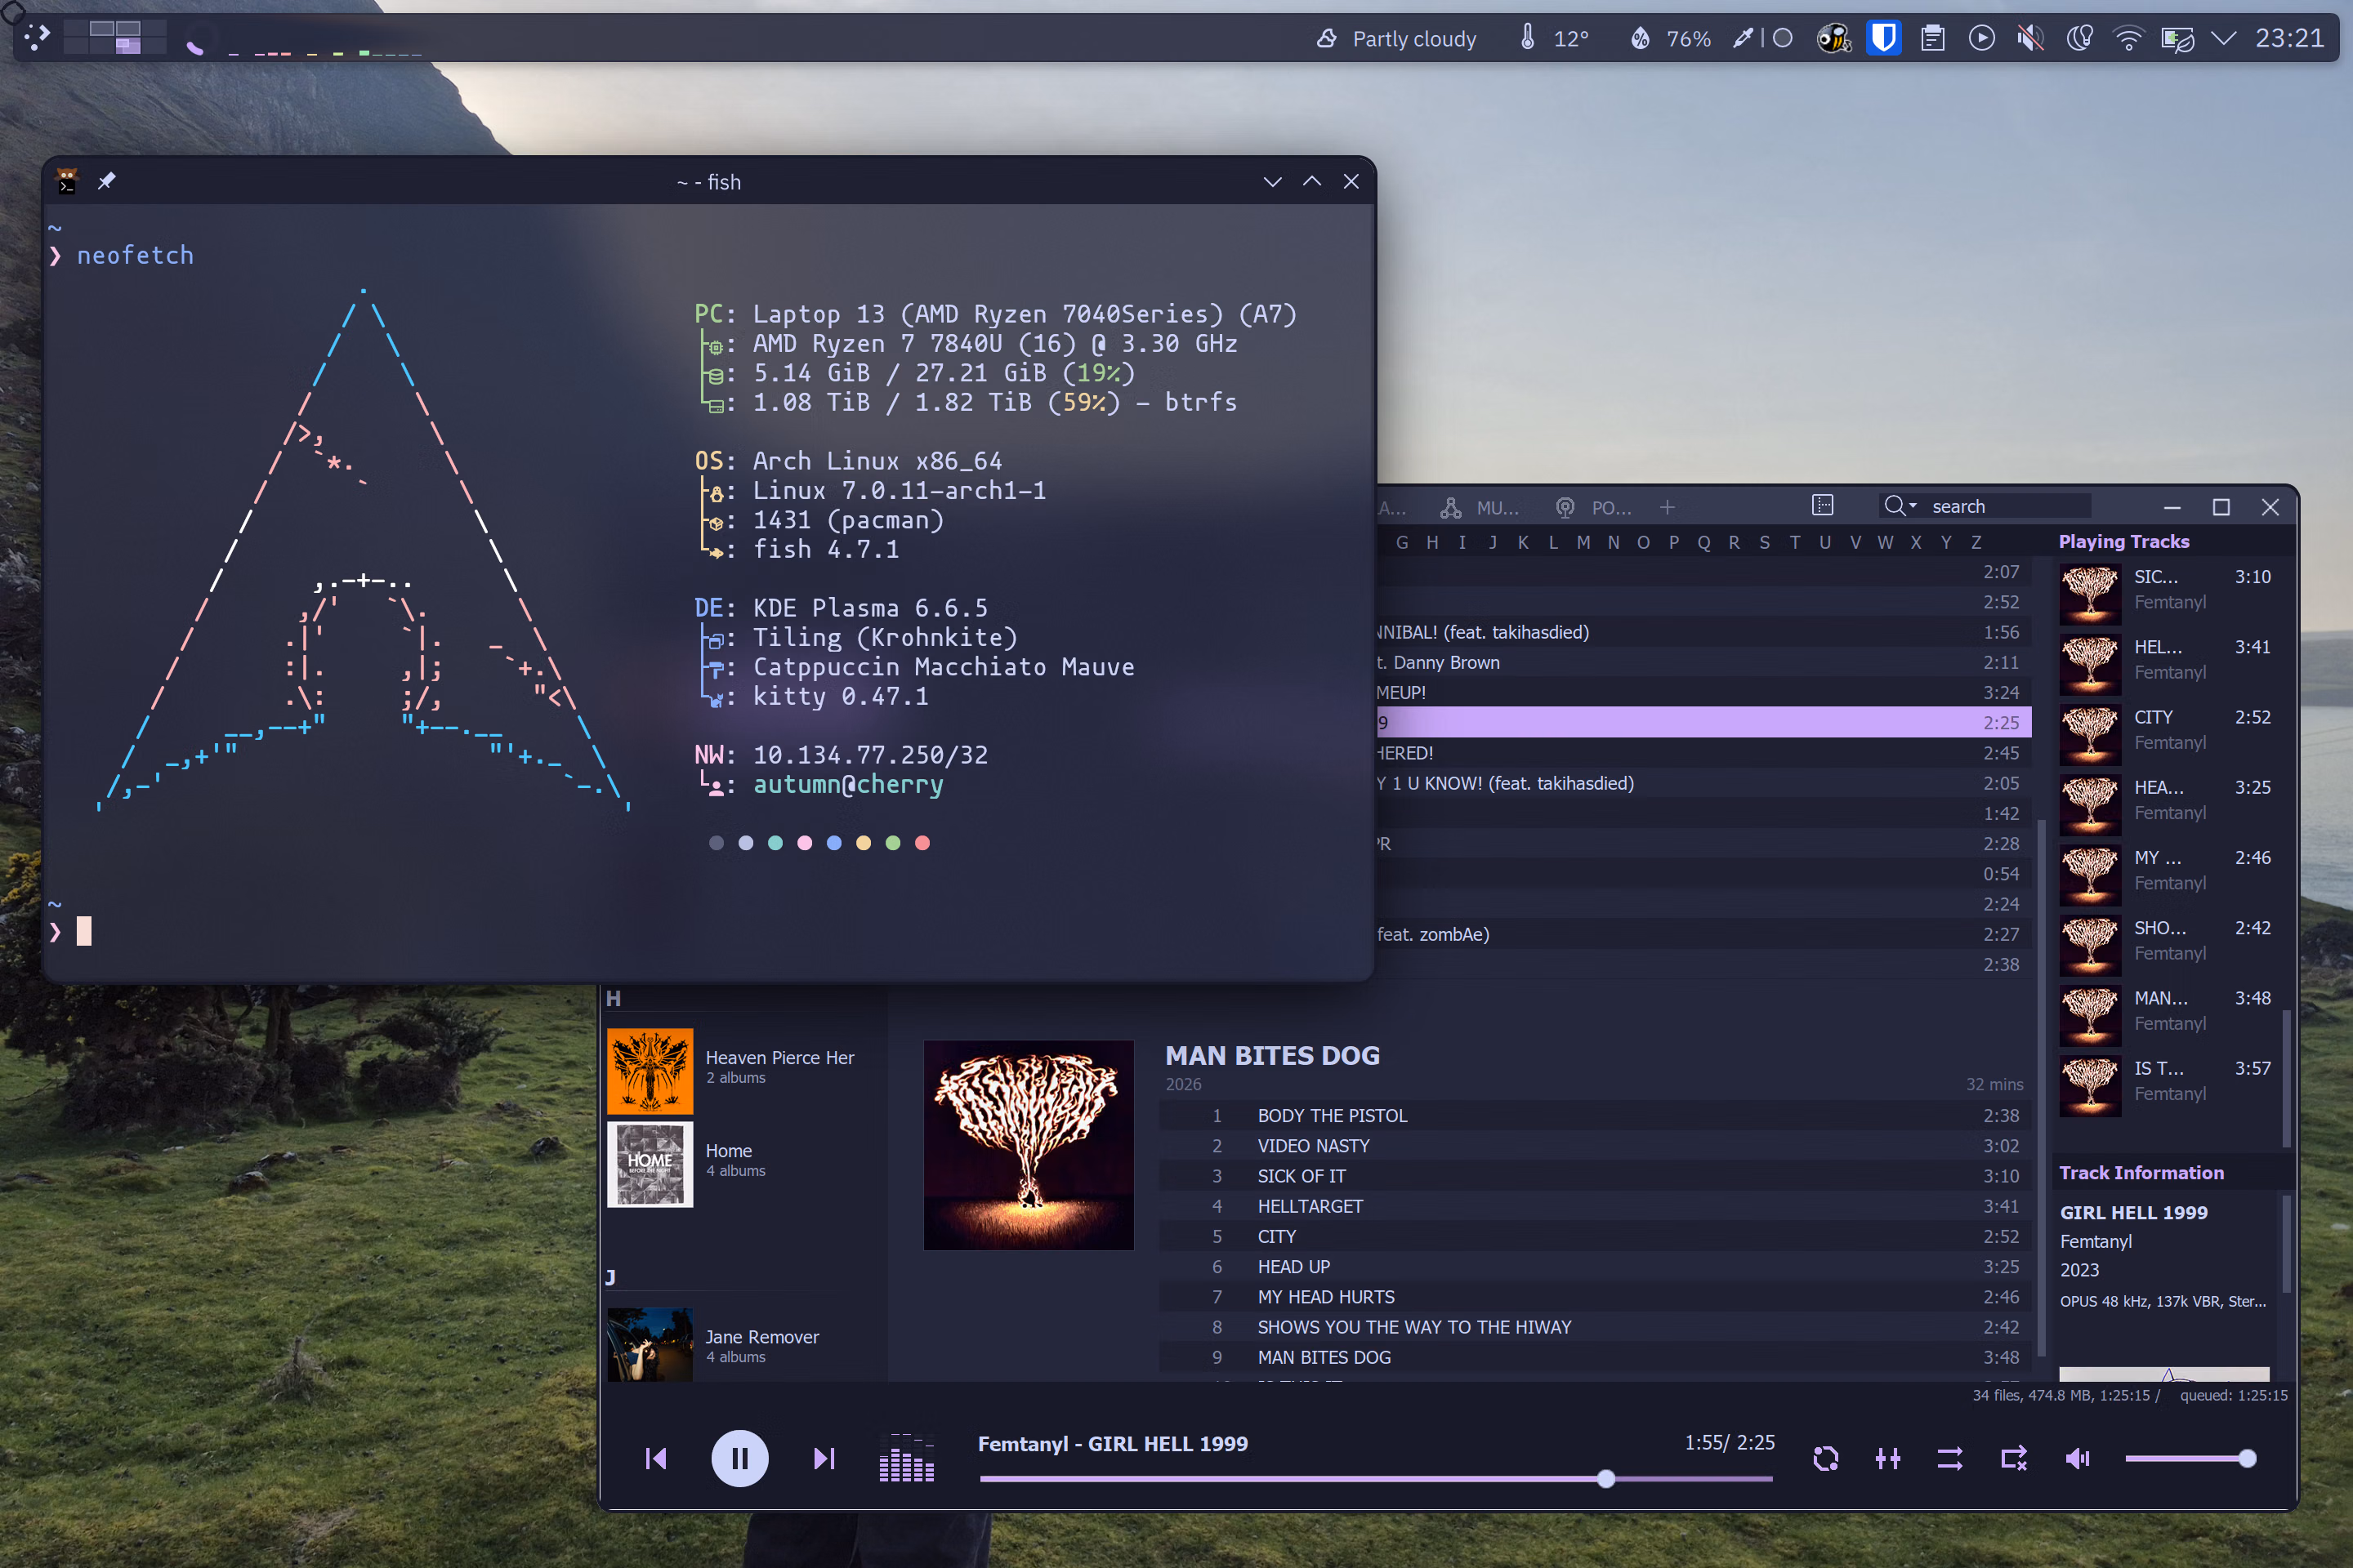Pin the kitty terminal window

[107, 181]
